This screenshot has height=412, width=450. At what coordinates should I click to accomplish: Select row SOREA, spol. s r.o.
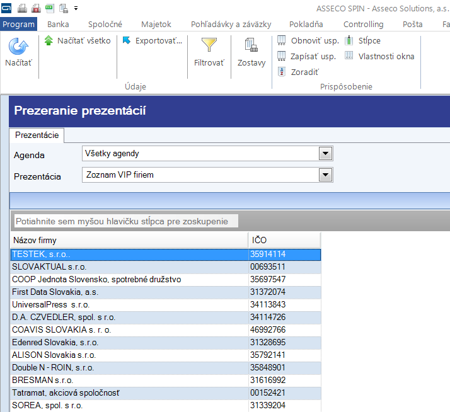(x=166, y=406)
